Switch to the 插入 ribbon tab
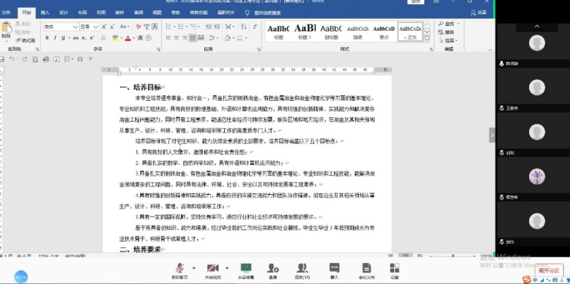Screen dimensions: 570x284 (x=45, y=12)
